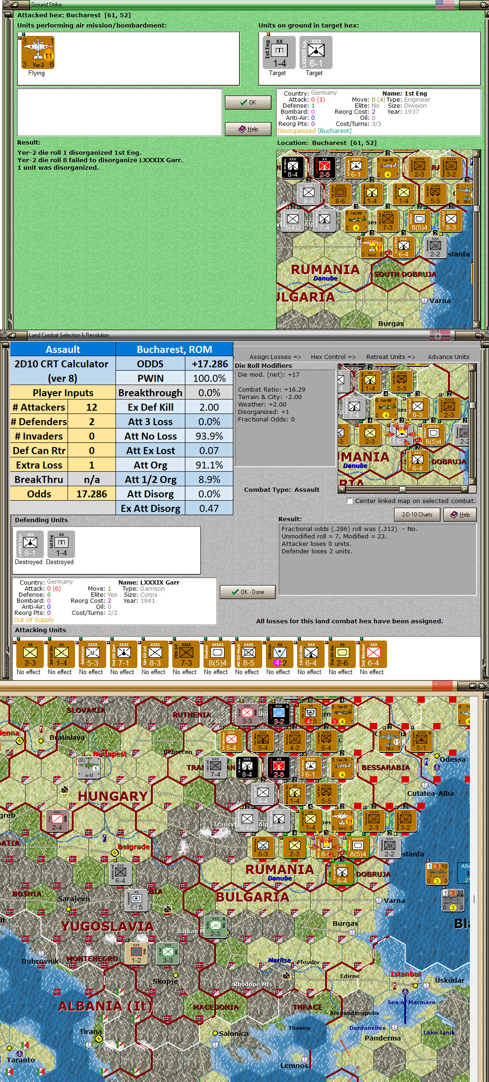Image resolution: width=489 pixels, height=1082 pixels.
Task: Click the 8-4 black unit in Ground Strike map
Action: point(292,168)
